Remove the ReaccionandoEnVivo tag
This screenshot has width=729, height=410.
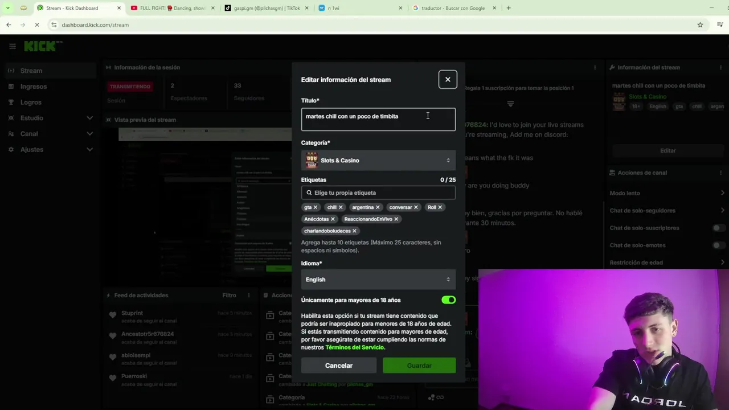coord(396,219)
